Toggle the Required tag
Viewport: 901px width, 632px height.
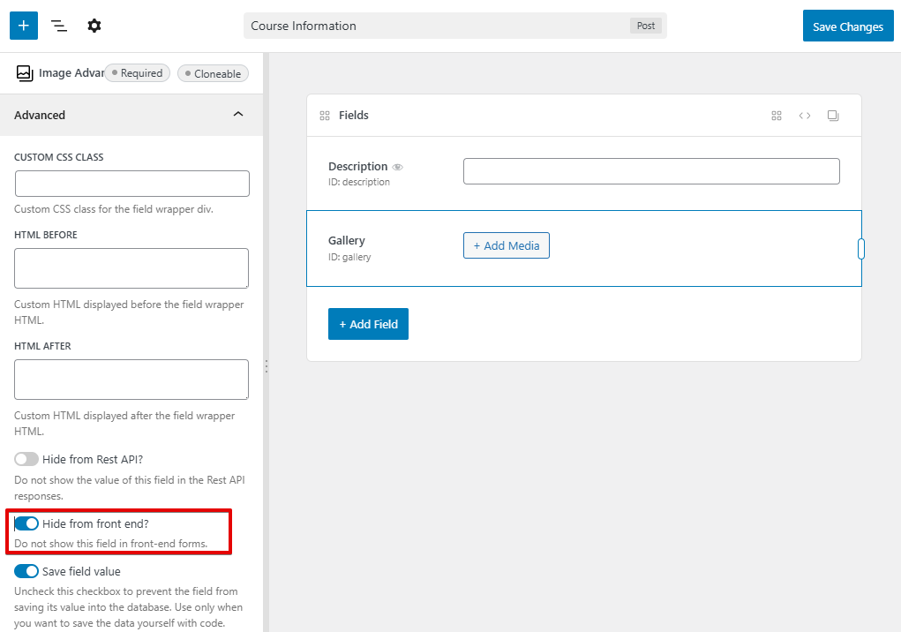137,73
